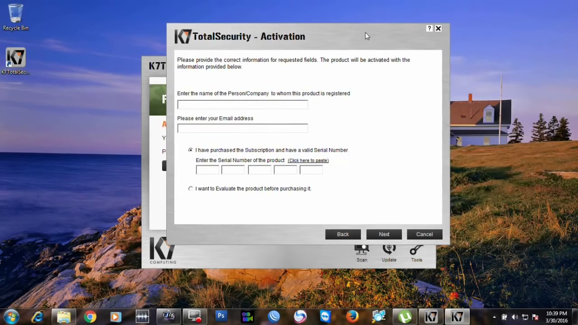This screenshot has height=325, width=578.
Task: Click the Cancel button
Action: [x=424, y=234]
